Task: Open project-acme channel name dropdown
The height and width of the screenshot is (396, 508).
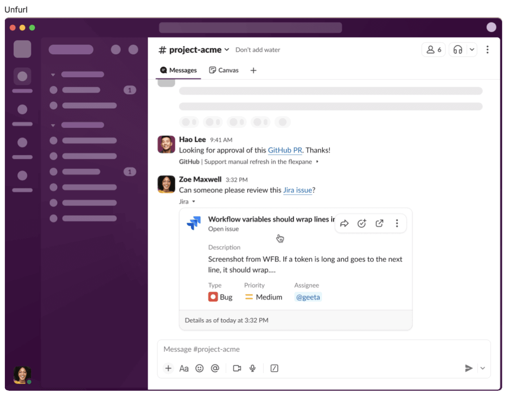Action: [x=227, y=50]
